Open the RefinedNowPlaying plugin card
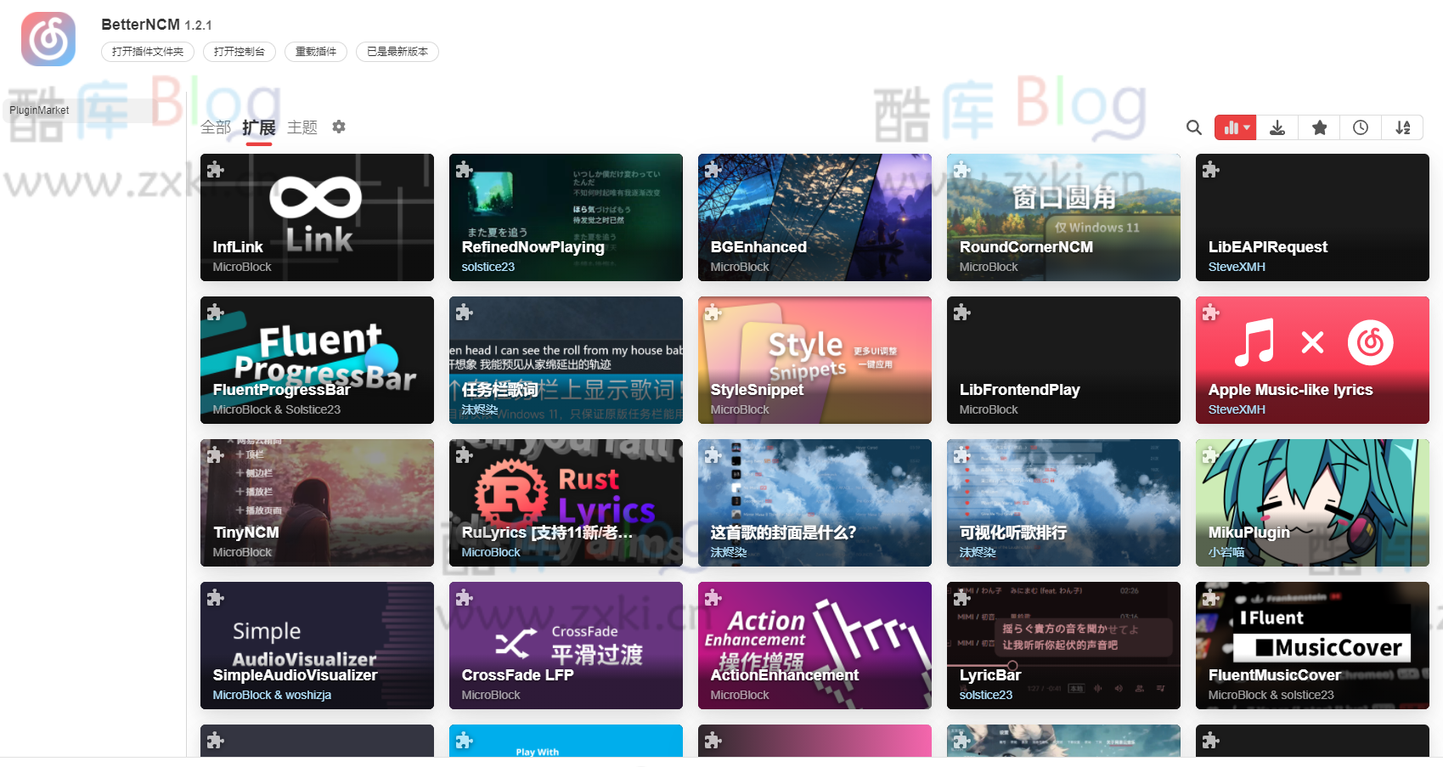 pyautogui.click(x=566, y=217)
